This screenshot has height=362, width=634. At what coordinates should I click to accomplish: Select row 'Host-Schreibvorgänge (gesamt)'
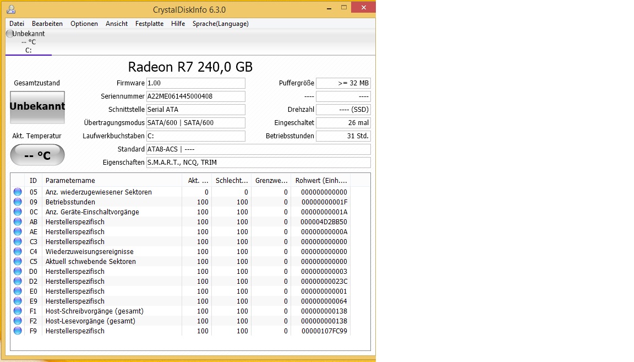click(181, 311)
